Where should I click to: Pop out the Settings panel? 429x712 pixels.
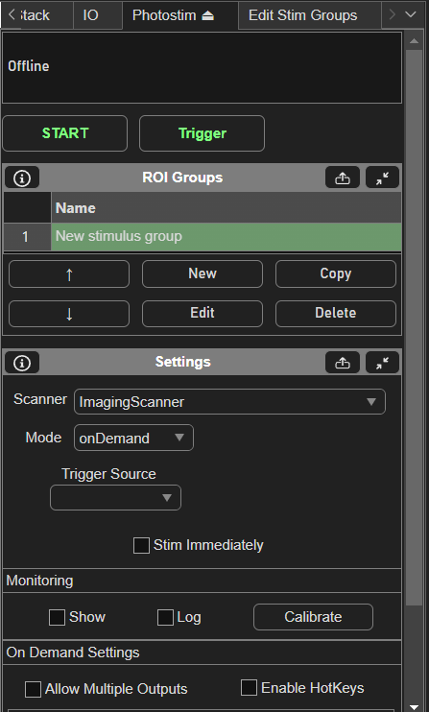343,363
